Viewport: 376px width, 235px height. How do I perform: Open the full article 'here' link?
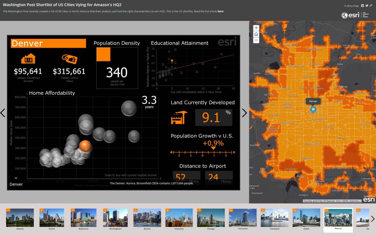(x=220, y=11)
